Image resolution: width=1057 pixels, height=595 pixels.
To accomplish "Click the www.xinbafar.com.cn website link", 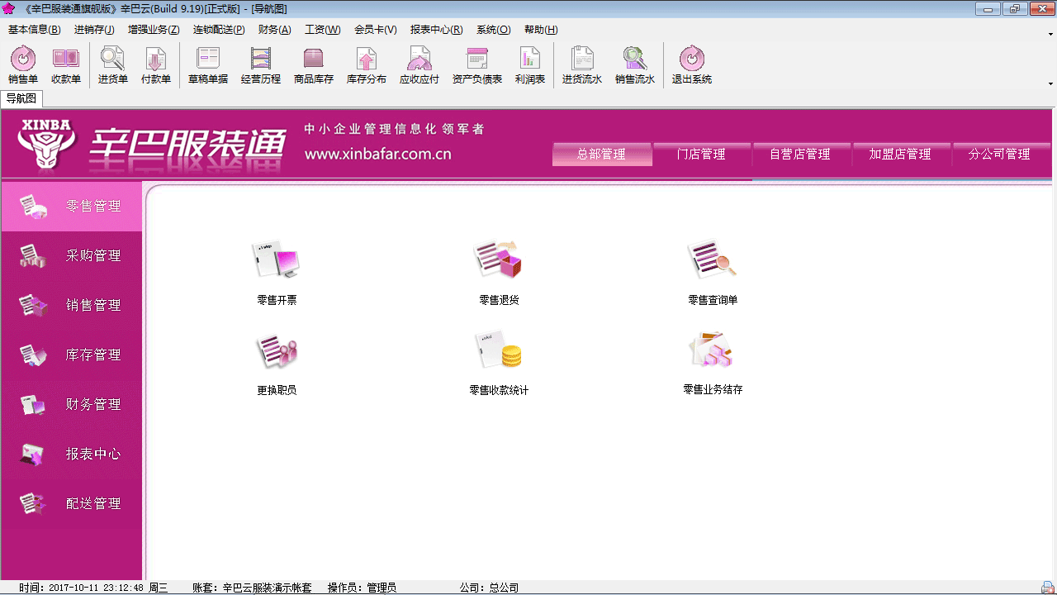I will 378,155.
